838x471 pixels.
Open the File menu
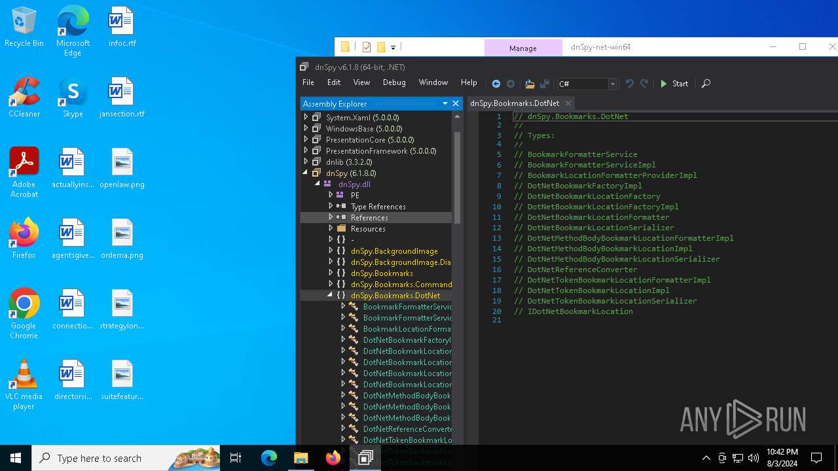click(x=308, y=82)
